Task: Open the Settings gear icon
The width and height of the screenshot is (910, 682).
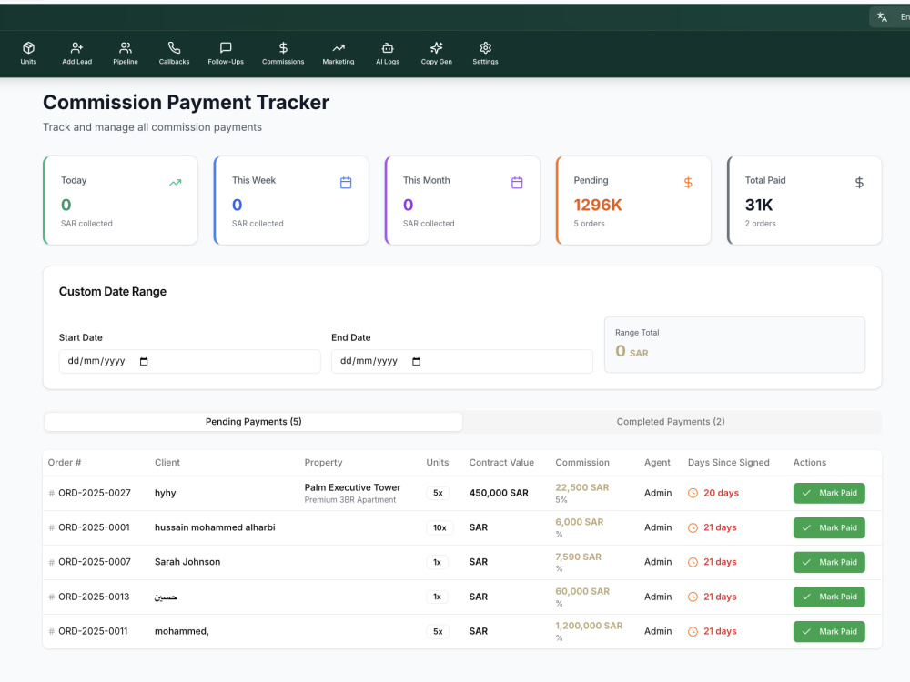Action: click(x=485, y=47)
